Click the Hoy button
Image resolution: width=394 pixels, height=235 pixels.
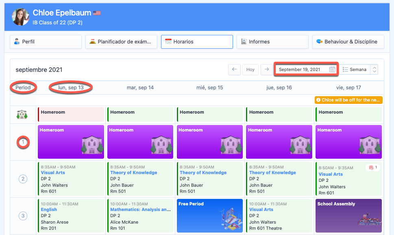pos(250,69)
